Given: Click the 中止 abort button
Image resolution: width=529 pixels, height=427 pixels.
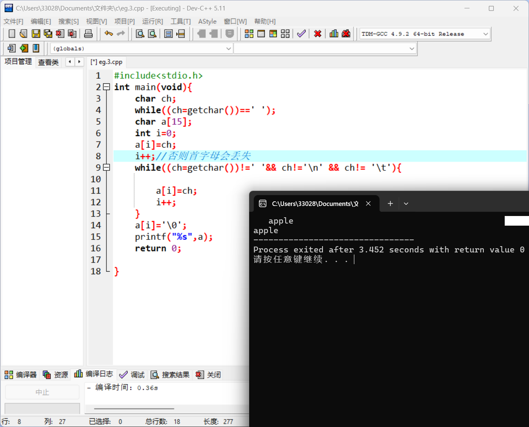Looking at the screenshot, I should click(42, 392).
